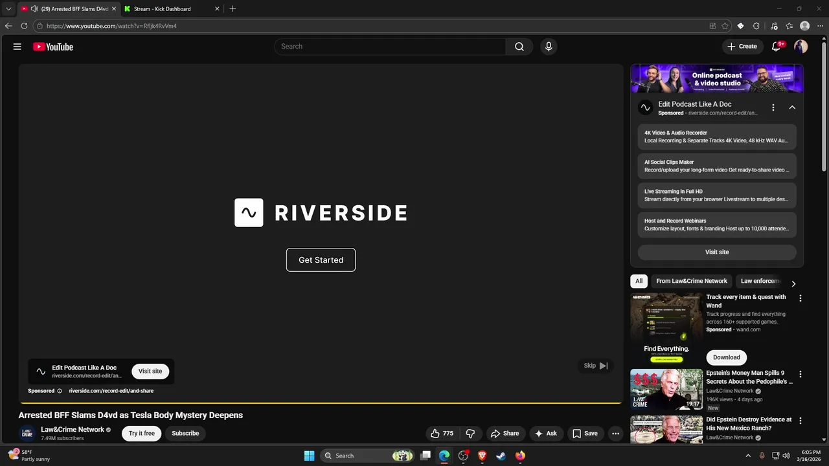Viewport: 829px width, 466px height.
Task: Open riverside.com/record-edit/and-share ad link
Action: pos(111,391)
